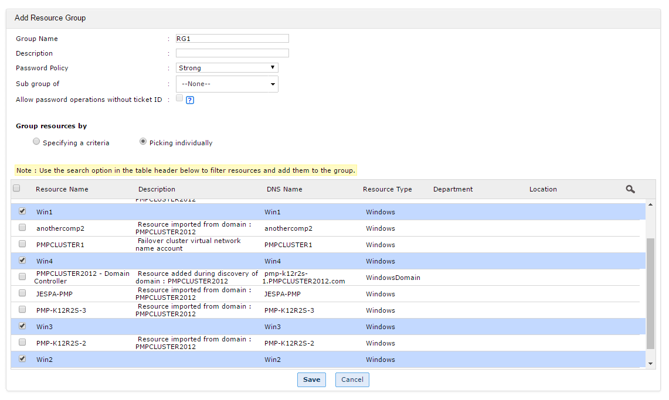Select the Specifying a criteria radio button

(x=36, y=142)
